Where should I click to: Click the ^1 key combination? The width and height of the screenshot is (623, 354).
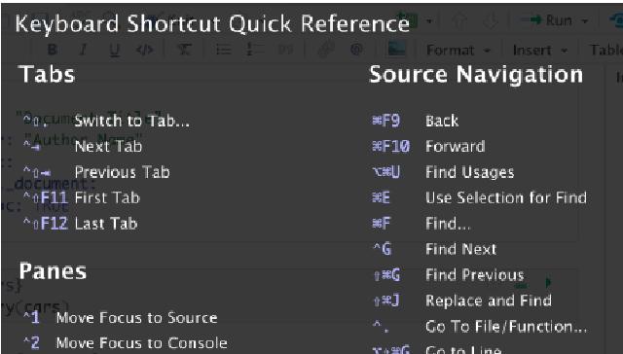point(31,317)
